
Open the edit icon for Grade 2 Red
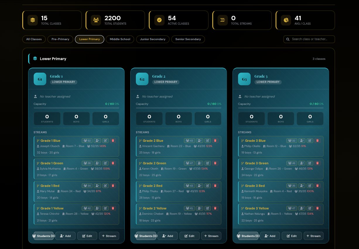click(207, 186)
